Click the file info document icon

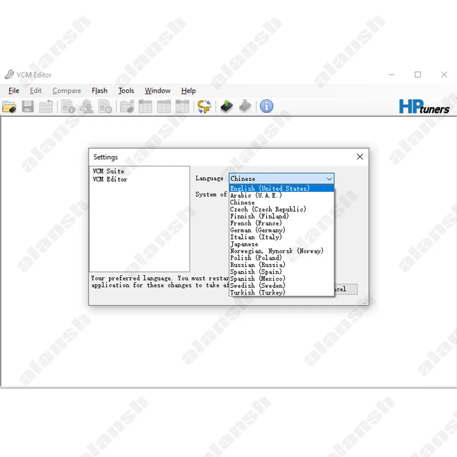pyautogui.click(x=68, y=107)
